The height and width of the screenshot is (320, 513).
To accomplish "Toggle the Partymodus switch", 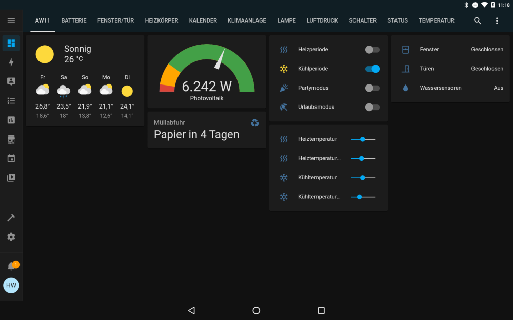I will point(372,88).
